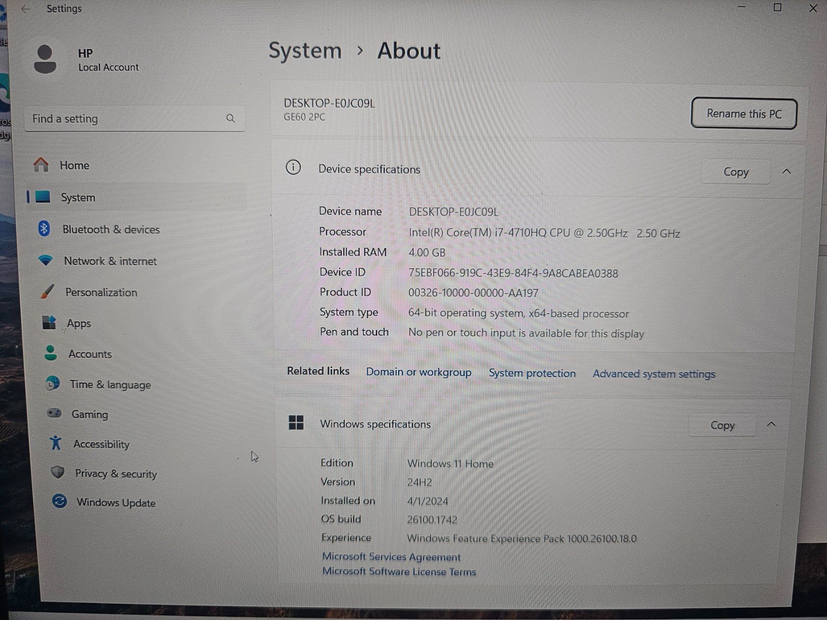Click the Device ID value 75EBF066

(x=513, y=273)
